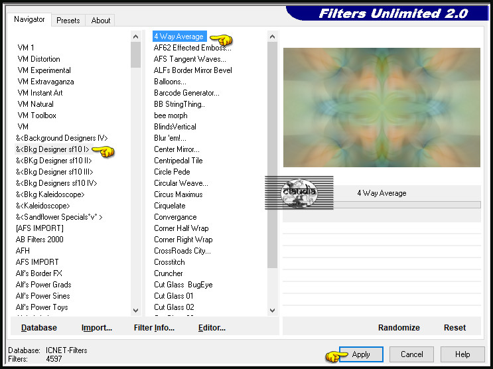This screenshot has height=369, width=493.
Task: Select VM 1 category
Action: coord(26,48)
